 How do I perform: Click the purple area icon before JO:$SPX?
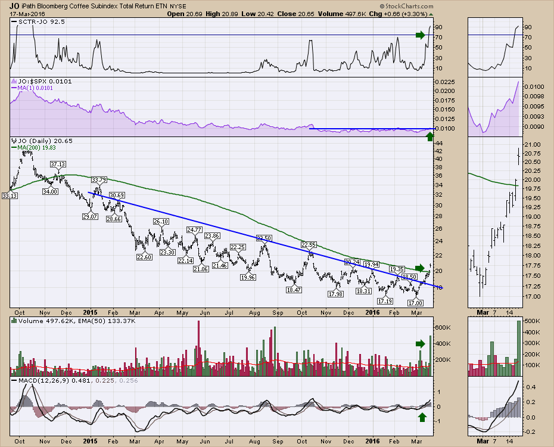coord(14,81)
